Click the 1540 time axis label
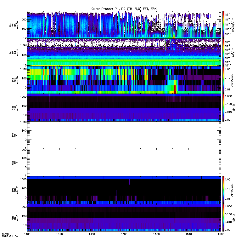Screen dimensions: 236x252 [x=188, y=234]
